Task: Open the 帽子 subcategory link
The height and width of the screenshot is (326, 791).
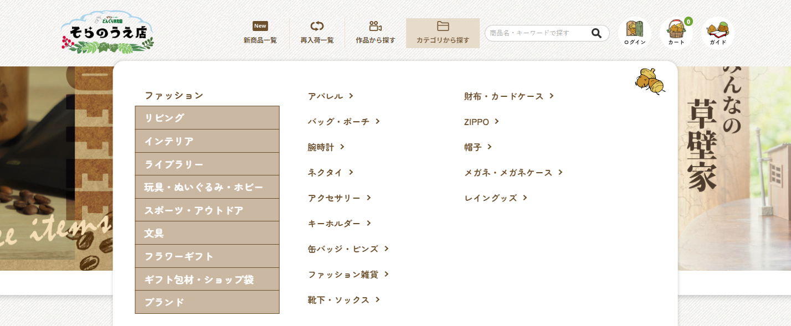Action: pyautogui.click(x=478, y=147)
